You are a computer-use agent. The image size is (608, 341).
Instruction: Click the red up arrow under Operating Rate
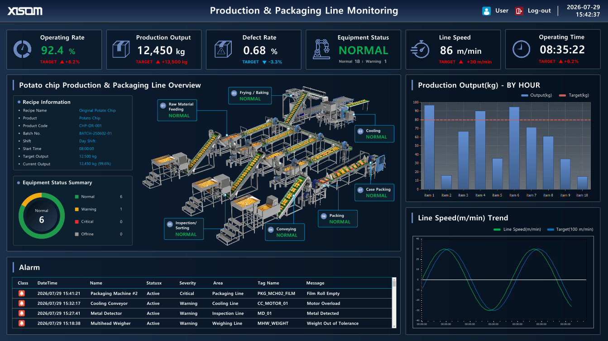[62, 62]
